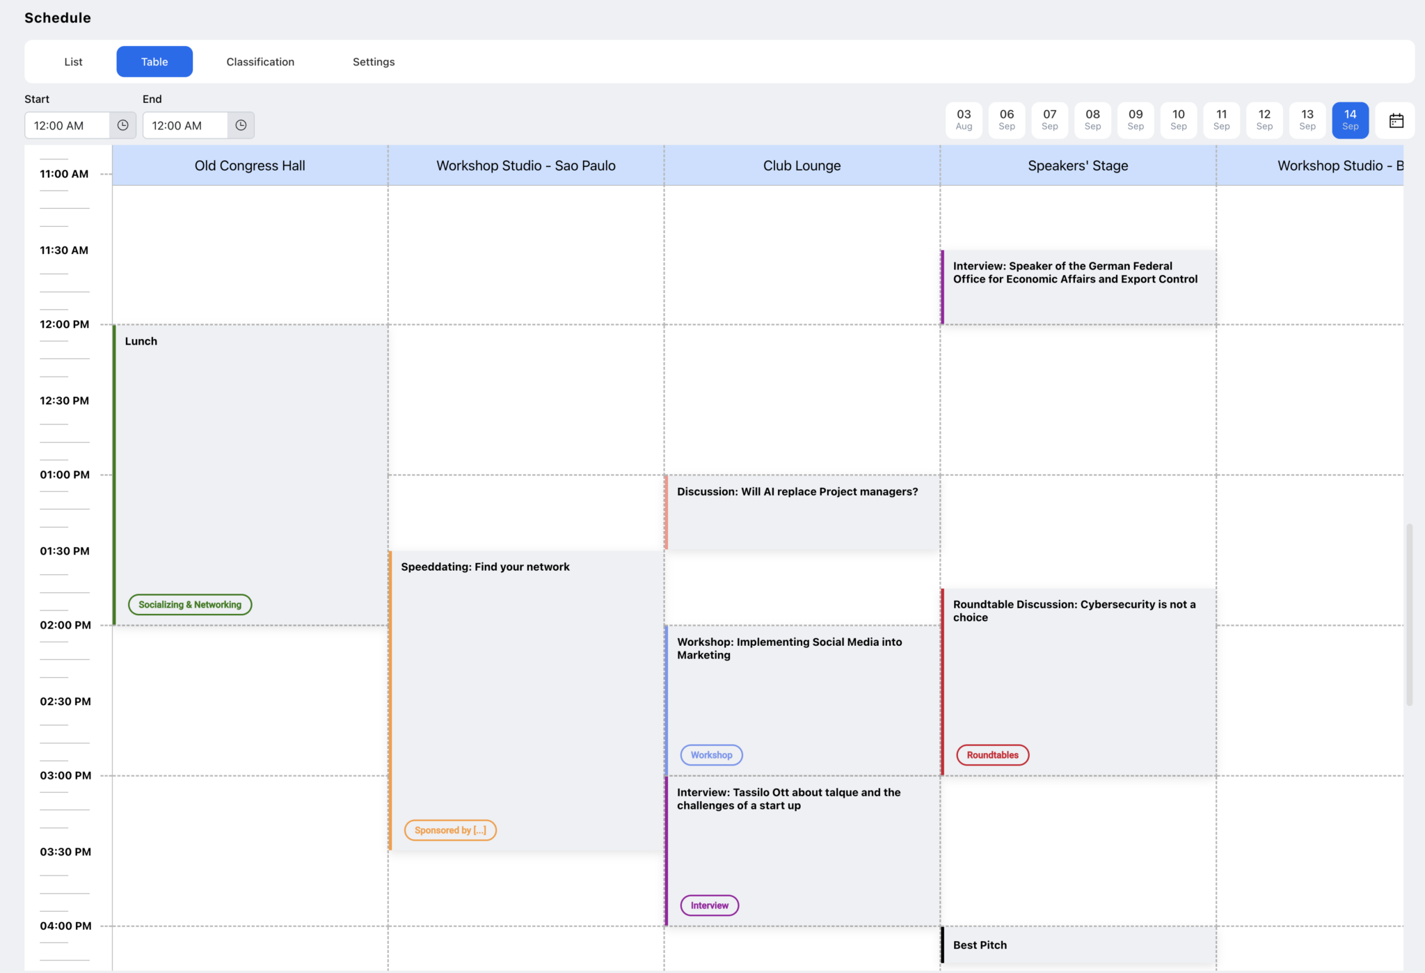Switch to the List tab
This screenshot has width=1425, height=973.
click(x=73, y=61)
